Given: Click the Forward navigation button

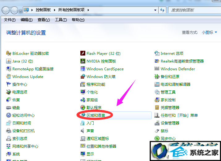Looking at the screenshot, I should click(15, 10).
